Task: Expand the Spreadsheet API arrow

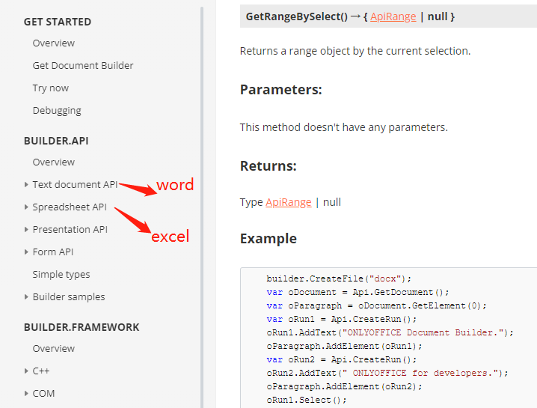Action: tap(26, 207)
